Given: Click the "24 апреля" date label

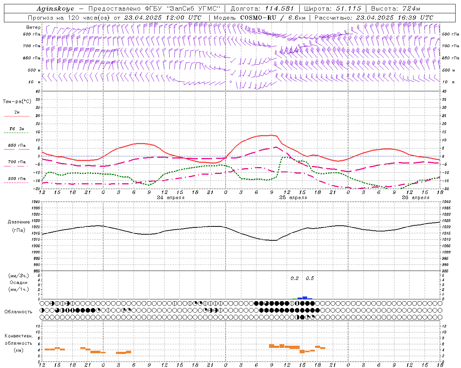Looking at the screenshot, I should point(171,198).
